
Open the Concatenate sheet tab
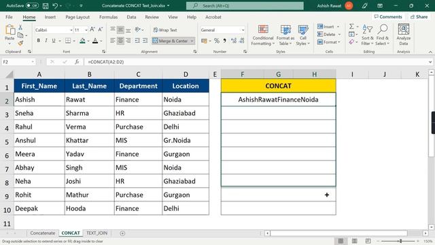pos(42,233)
